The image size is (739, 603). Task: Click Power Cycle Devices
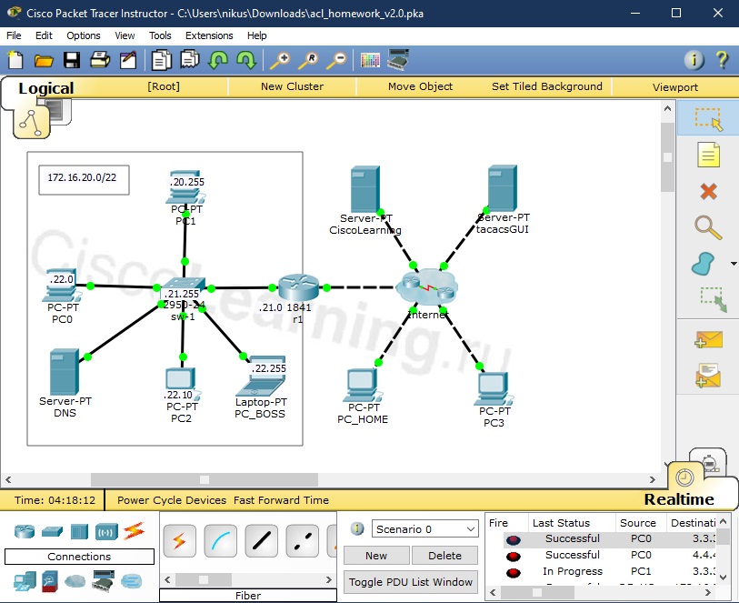tap(172, 500)
